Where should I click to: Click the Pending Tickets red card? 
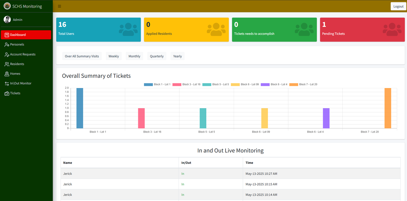362,30
